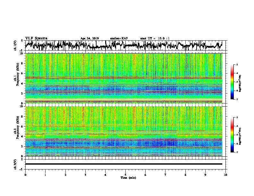The height and width of the screenshot is (196, 254).
Task: Click time axis tick label '3'
Action: [x=85, y=175]
